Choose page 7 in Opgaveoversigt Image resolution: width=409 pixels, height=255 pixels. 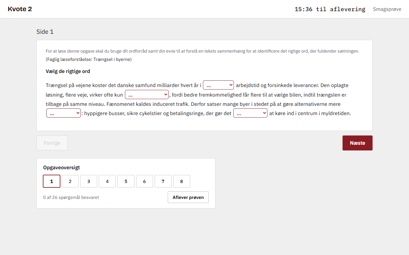point(163,181)
